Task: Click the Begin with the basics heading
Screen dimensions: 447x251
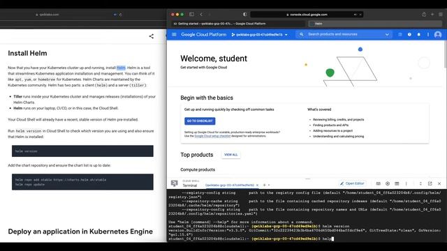Action: (x=207, y=98)
